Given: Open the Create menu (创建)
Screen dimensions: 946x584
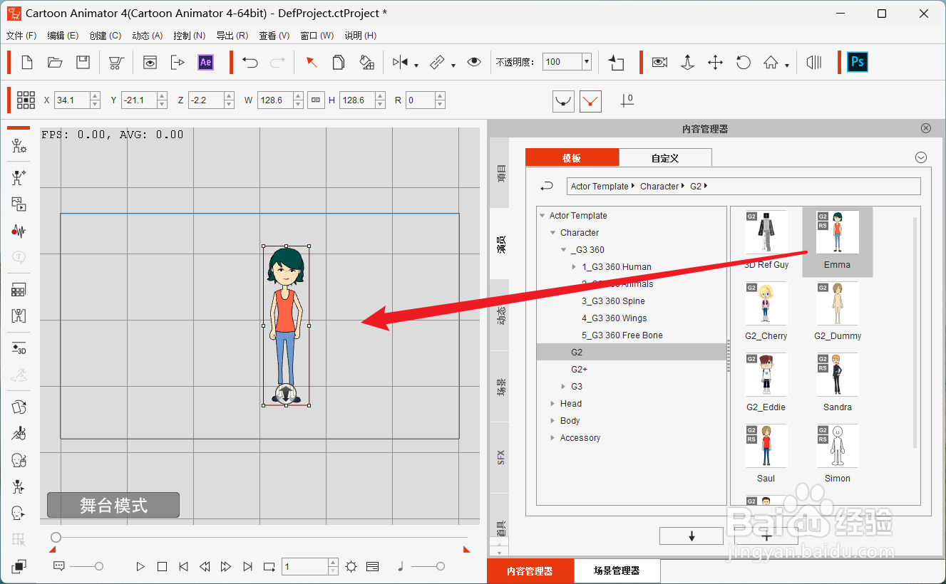Looking at the screenshot, I should [x=105, y=36].
